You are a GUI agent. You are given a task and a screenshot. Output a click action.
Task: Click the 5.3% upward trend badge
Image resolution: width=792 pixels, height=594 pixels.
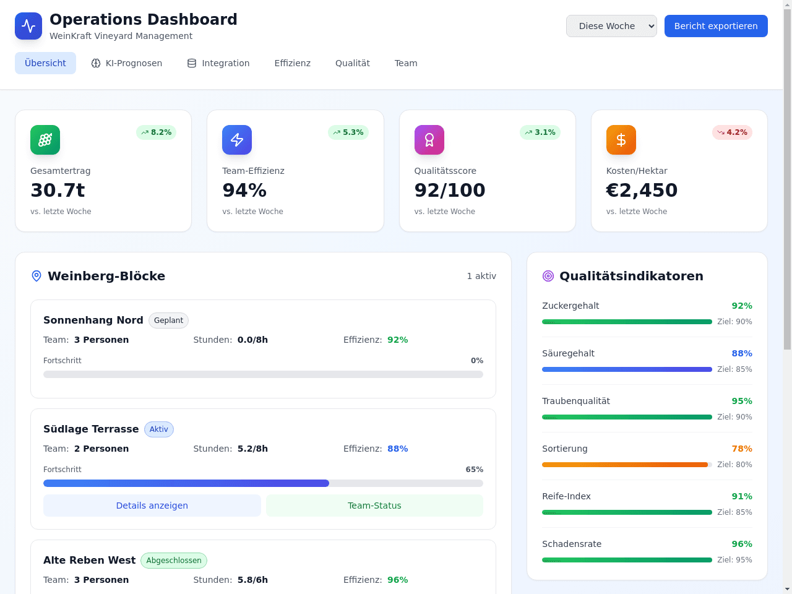tap(348, 132)
